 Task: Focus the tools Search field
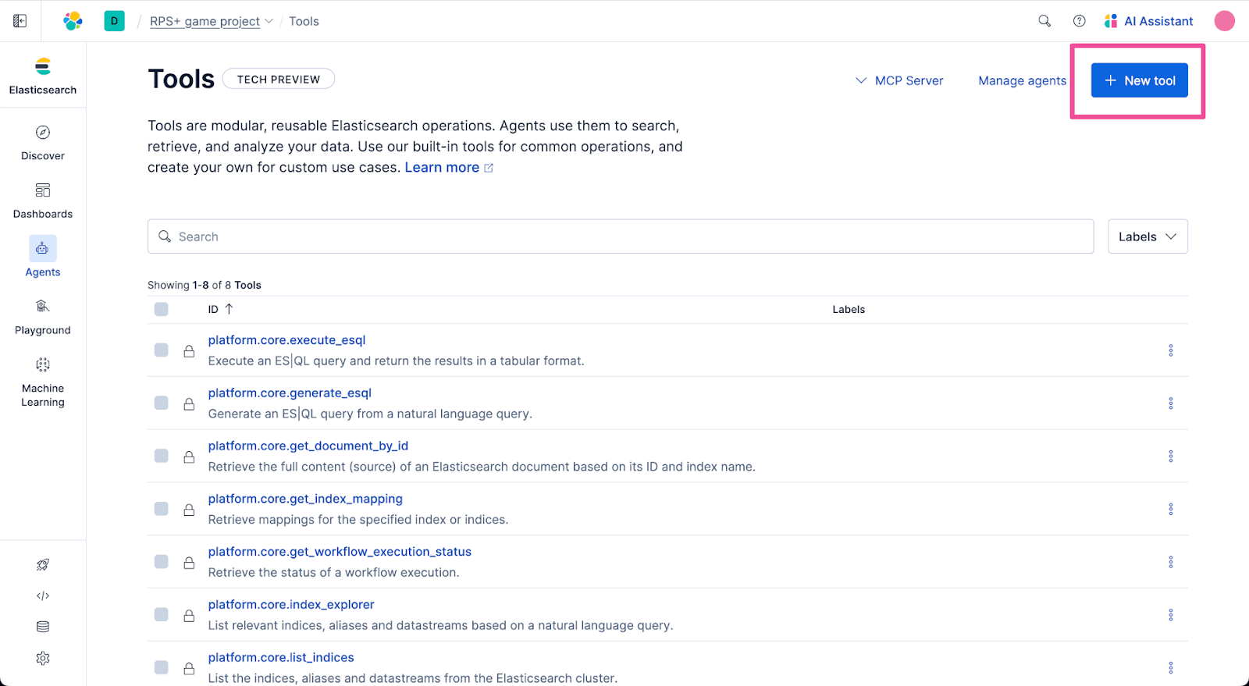click(x=621, y=236)
